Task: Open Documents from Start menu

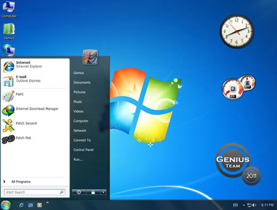Action: [x=82, y=82]
